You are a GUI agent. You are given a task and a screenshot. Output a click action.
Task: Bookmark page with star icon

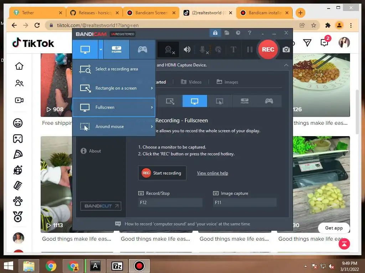click(x=314, y=25)
